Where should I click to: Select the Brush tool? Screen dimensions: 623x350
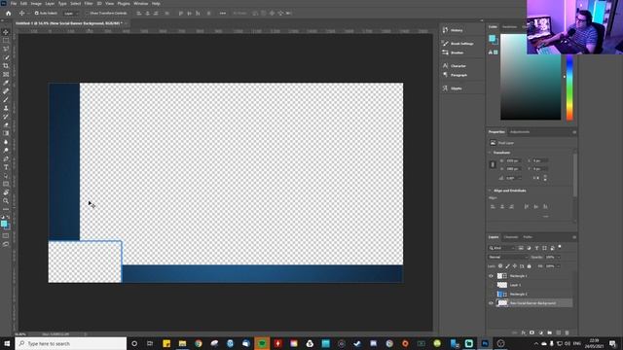pyautogui.click(x=6, y=99)
